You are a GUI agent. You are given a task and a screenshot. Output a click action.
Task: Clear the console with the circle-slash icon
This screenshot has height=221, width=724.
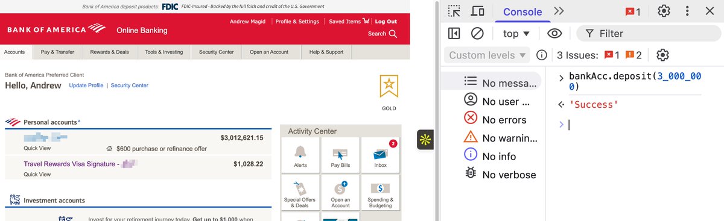(x=477, y=33)
